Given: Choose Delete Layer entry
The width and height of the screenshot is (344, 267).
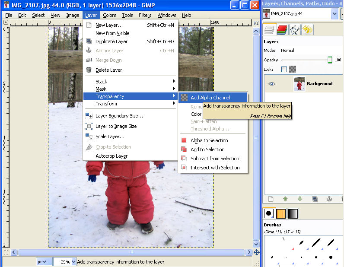Looking at the screenshot, I should pyautogui.click(x=131, y=70).
